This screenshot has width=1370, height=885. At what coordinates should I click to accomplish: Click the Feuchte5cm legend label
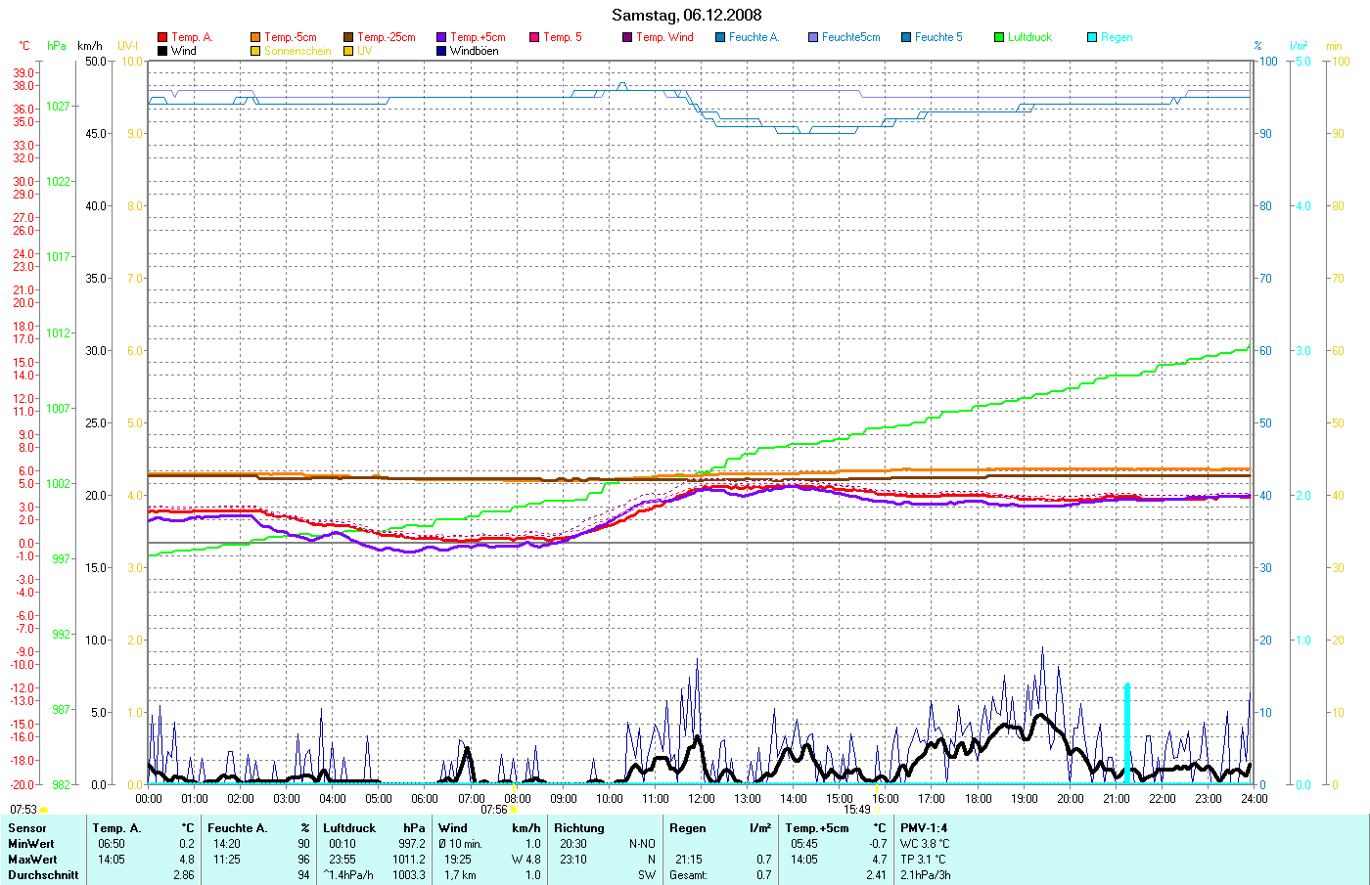(x=850, y=37)
